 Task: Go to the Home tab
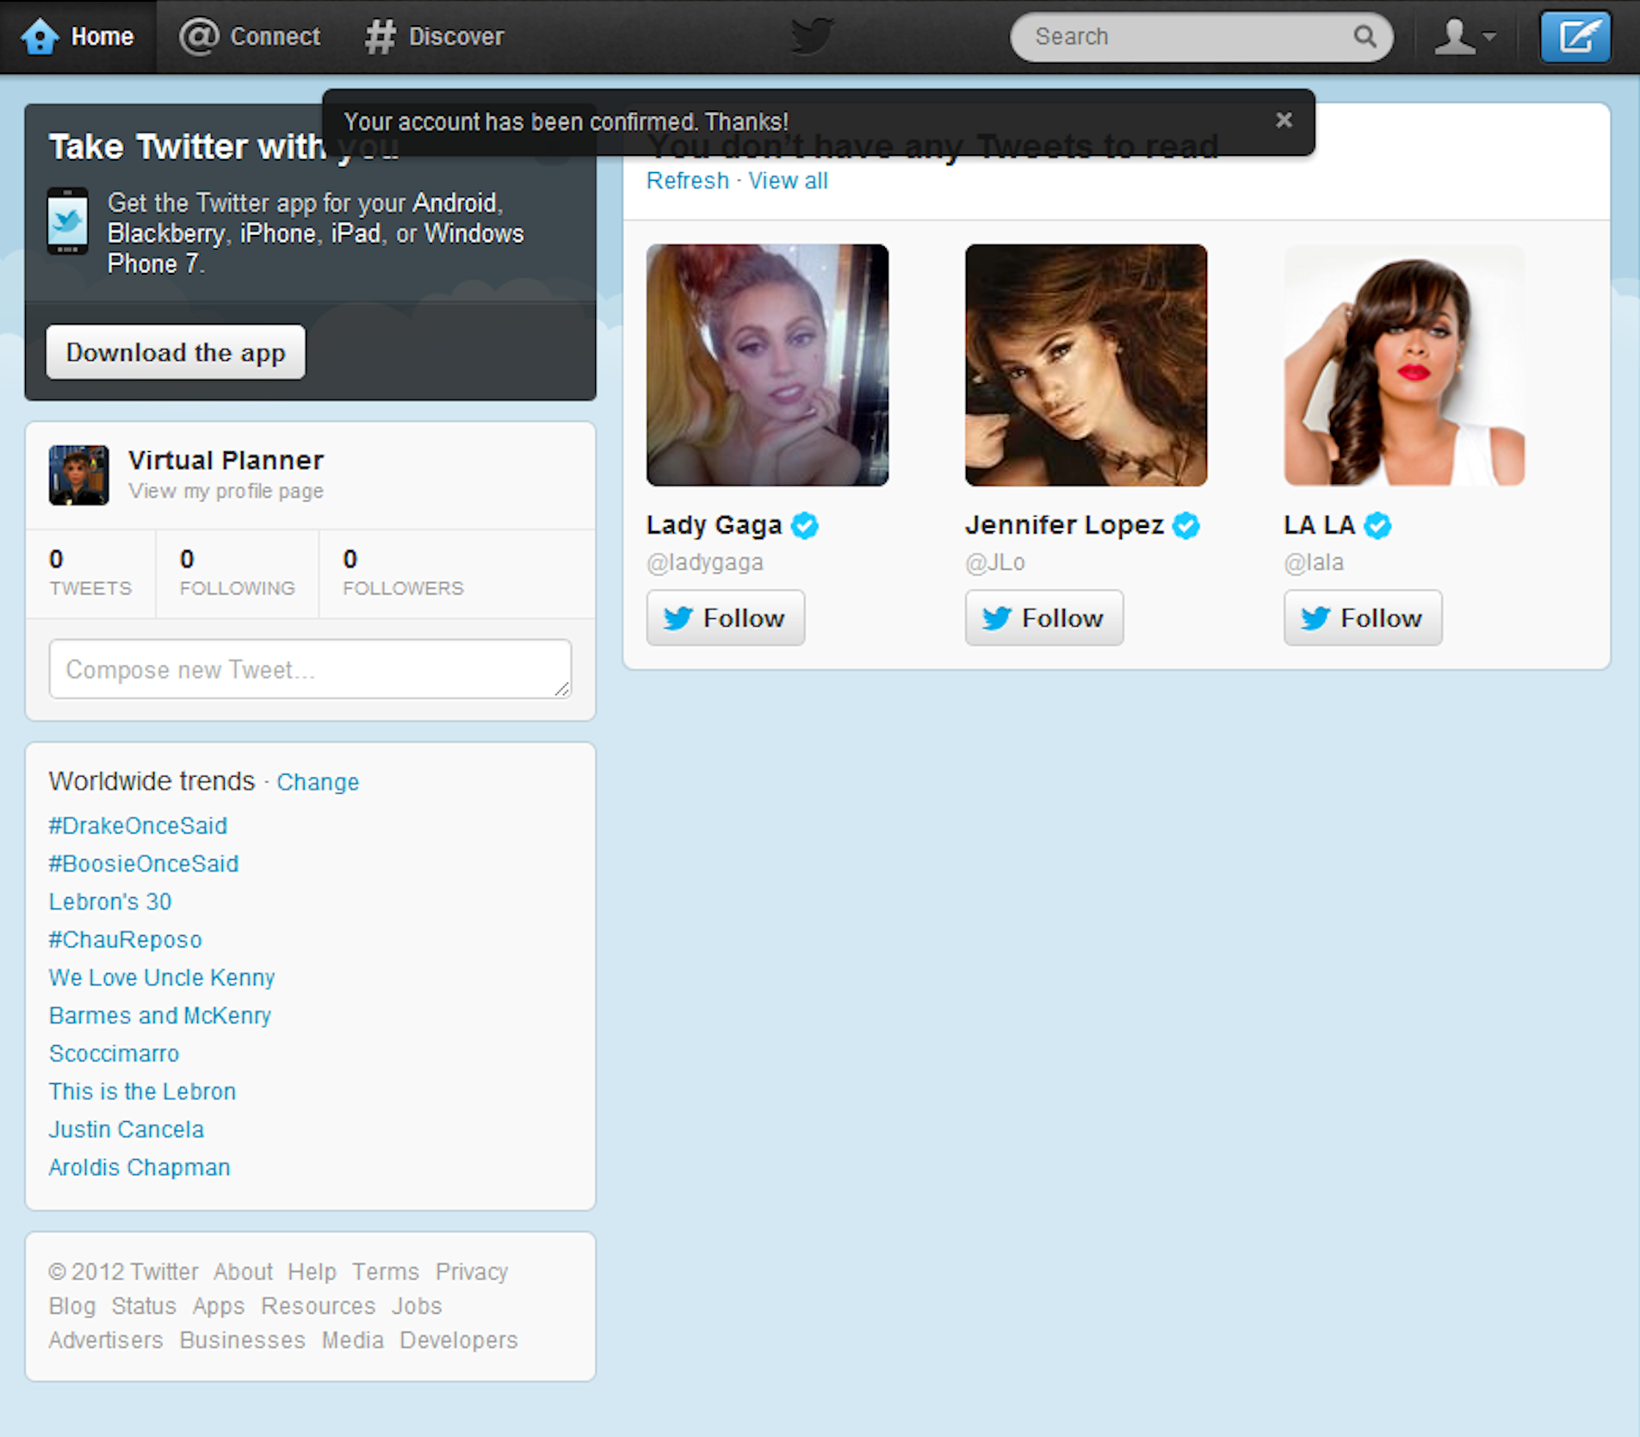(78, 36)
